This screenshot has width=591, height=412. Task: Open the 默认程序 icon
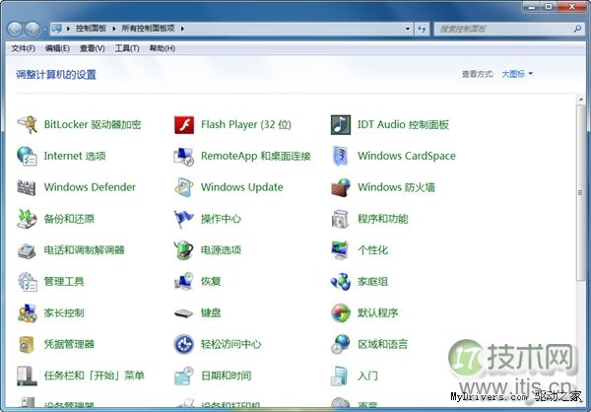(x=341, y=312)
